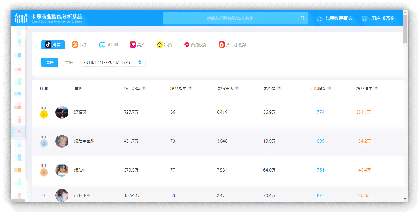The image size is (420, 214).
Task: Click the blue index value in rank 2 row
Action: tap(320, 141)
